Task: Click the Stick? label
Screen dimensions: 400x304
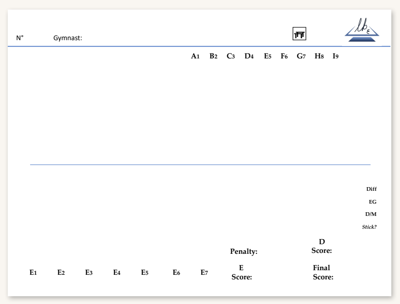Action: coord(369,226)
